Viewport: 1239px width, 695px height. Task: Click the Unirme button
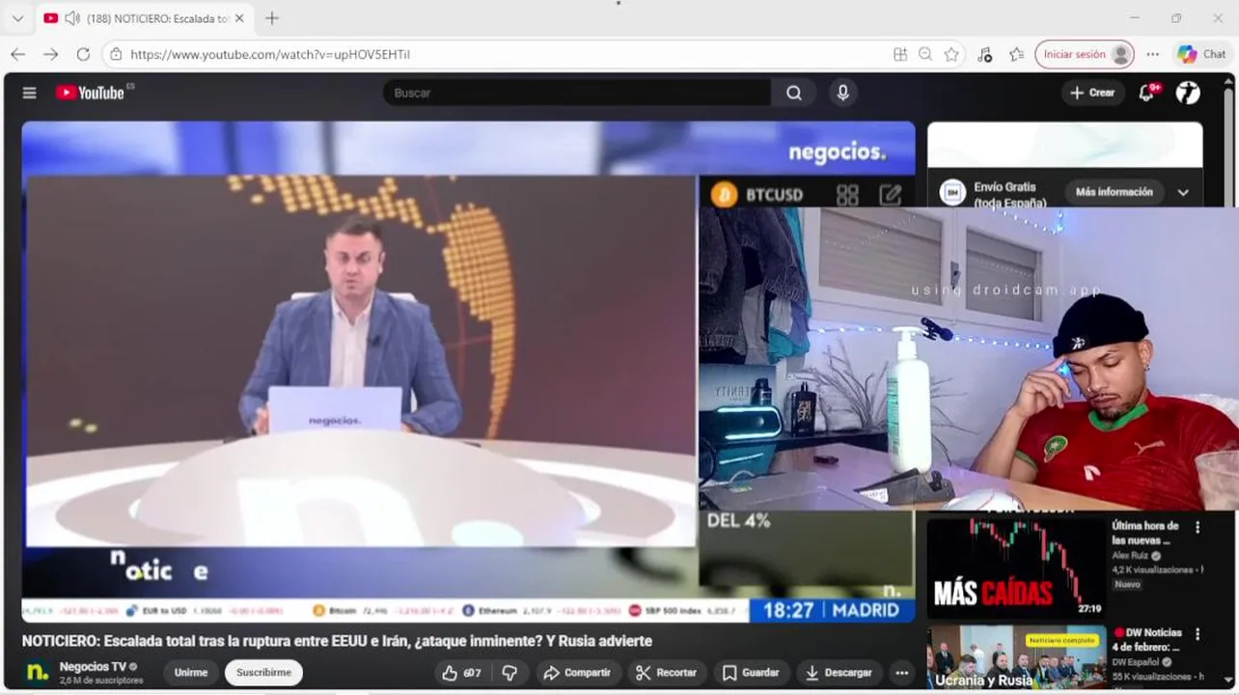click(191, 673)
